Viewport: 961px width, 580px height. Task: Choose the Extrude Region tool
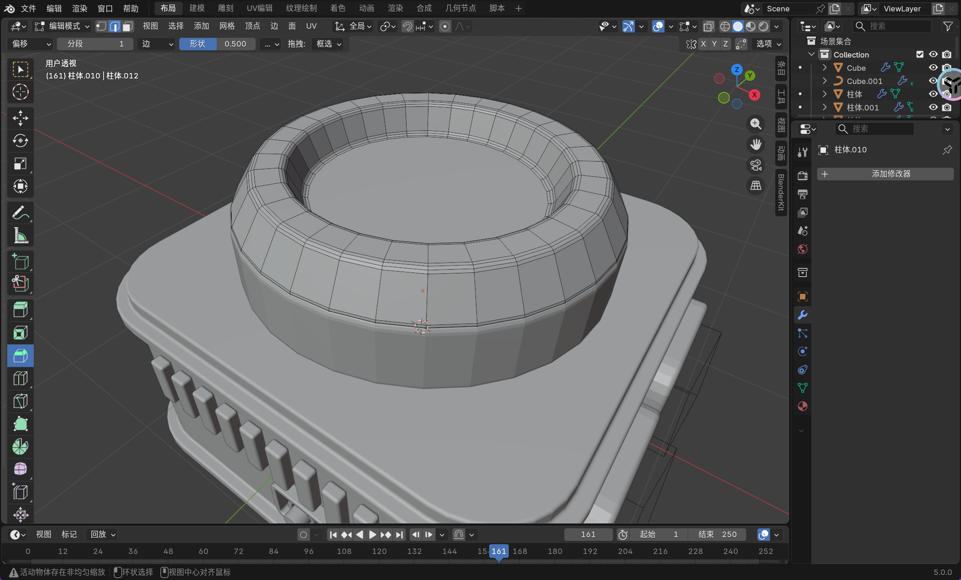(x=20, y=310)
